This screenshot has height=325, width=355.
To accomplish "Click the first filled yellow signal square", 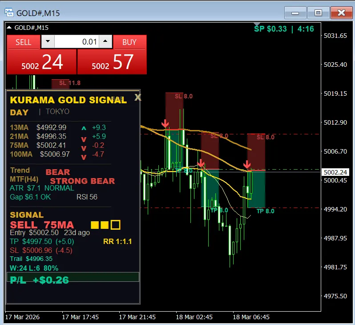I will 95,225.
